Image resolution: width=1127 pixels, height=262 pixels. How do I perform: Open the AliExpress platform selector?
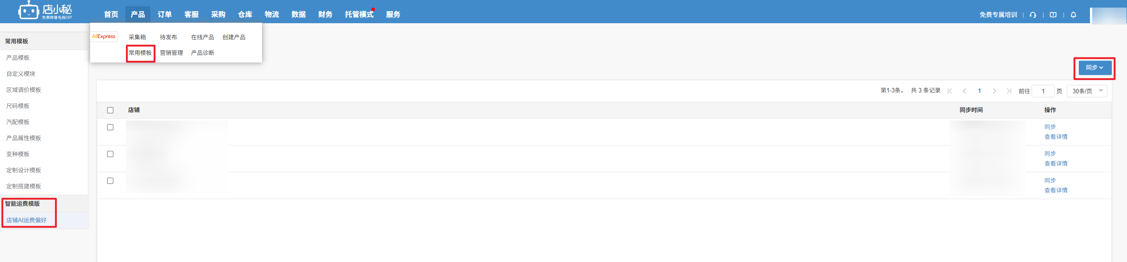point(104,37)
